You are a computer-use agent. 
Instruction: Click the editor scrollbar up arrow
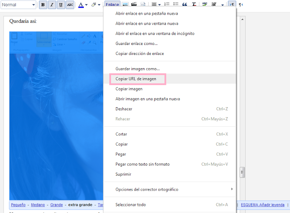click(242, 19)
